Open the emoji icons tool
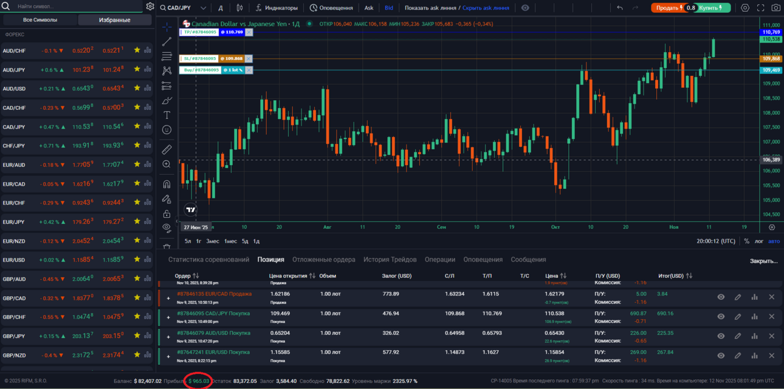The height and width of the screenshot is (389, 784). tap(167, 130)
